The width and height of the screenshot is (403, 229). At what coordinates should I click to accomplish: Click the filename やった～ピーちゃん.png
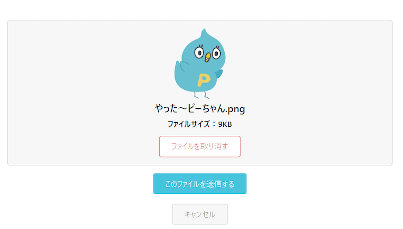(199, 109)
